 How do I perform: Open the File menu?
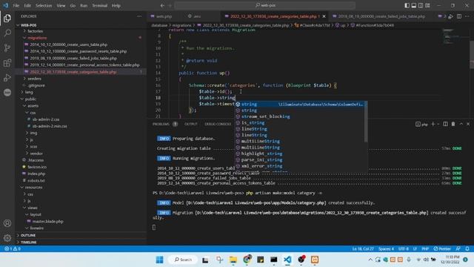16,5
